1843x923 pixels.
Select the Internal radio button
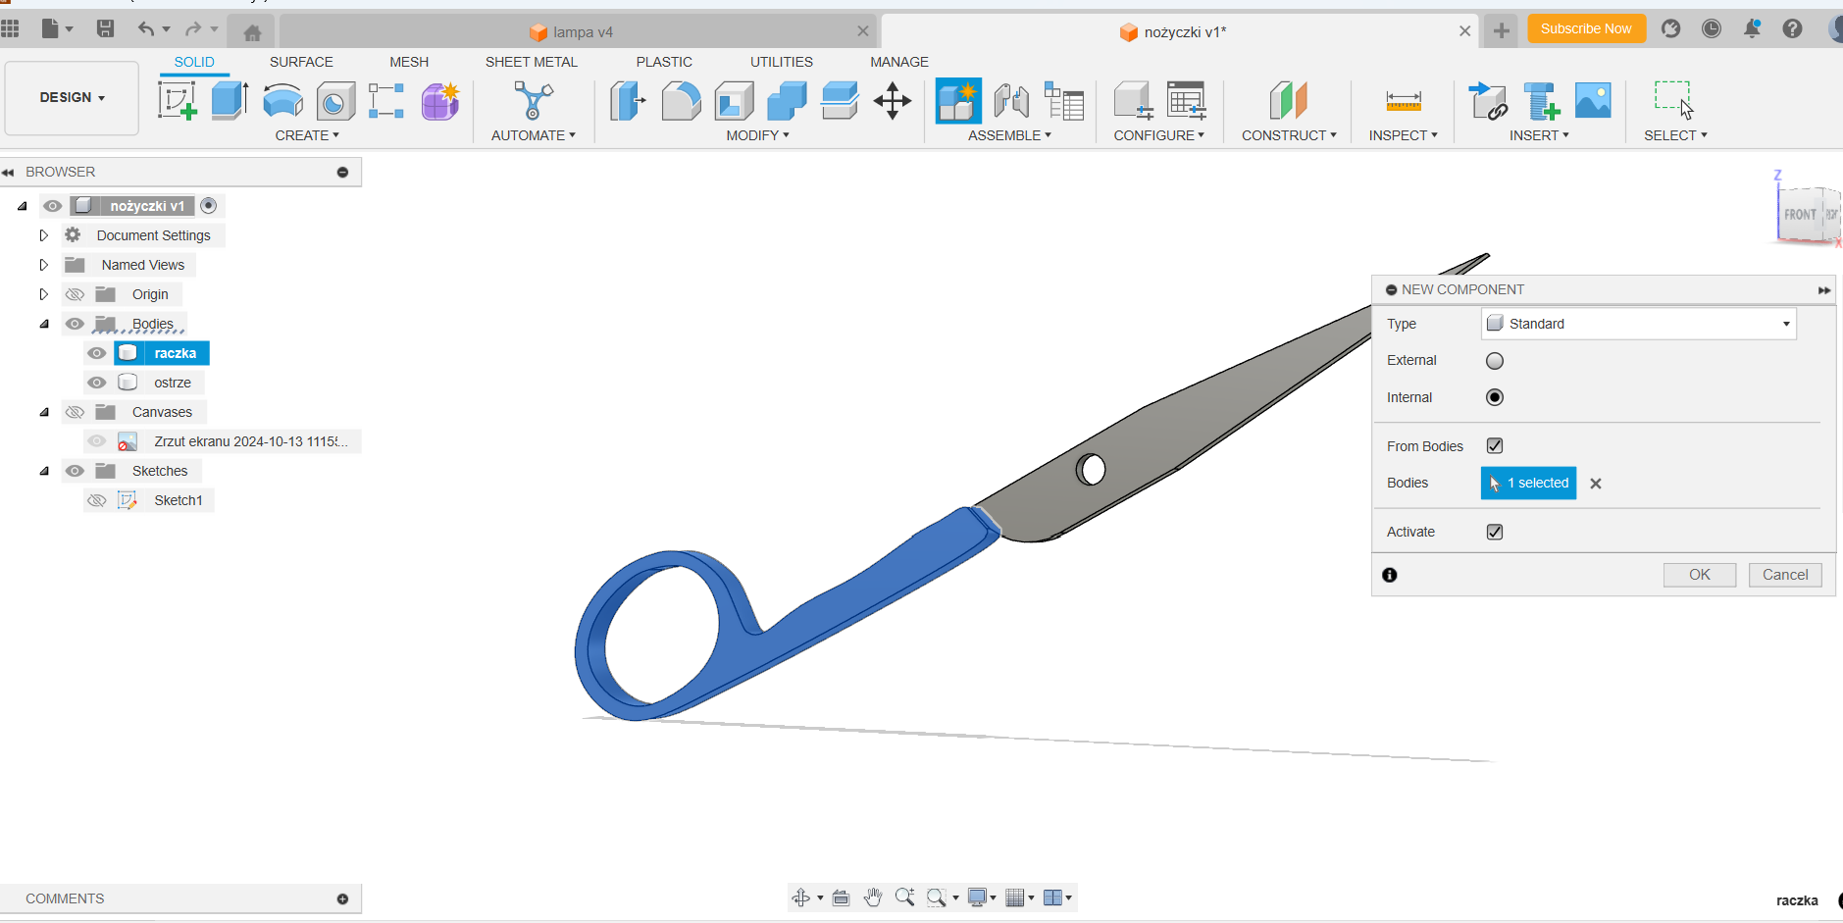pos(1495,397)
